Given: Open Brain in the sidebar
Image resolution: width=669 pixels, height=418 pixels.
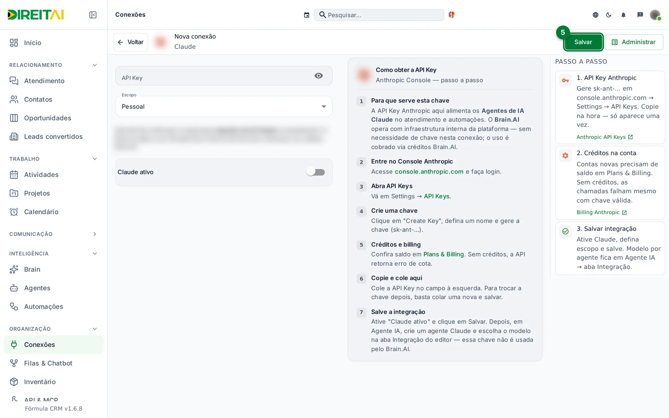Looking at the screenshot, I should tap(54, 269).
